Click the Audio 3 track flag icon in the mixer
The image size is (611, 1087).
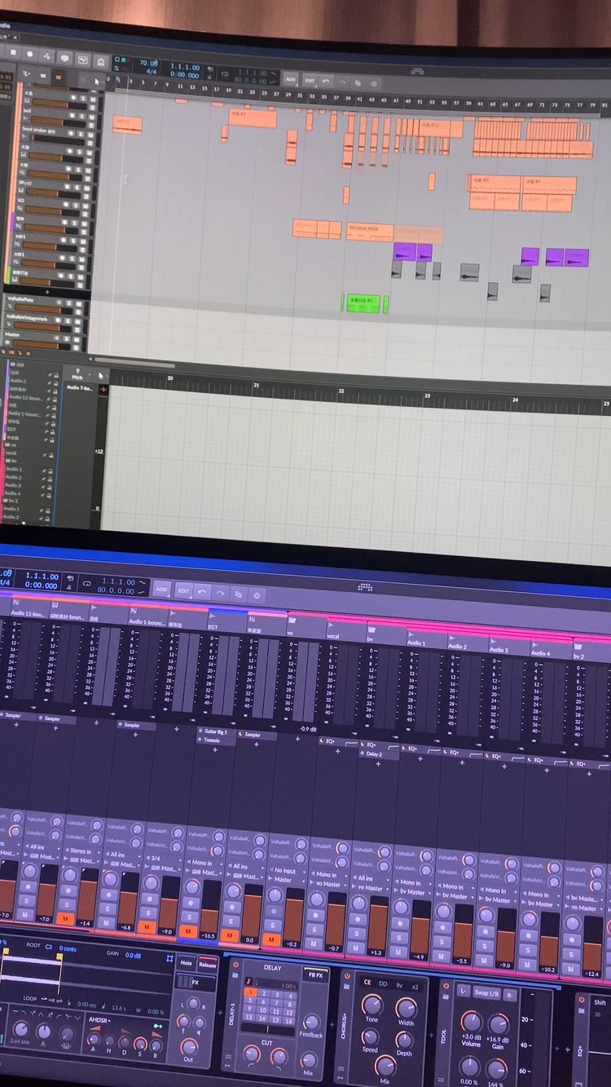[x=495, y=639]
